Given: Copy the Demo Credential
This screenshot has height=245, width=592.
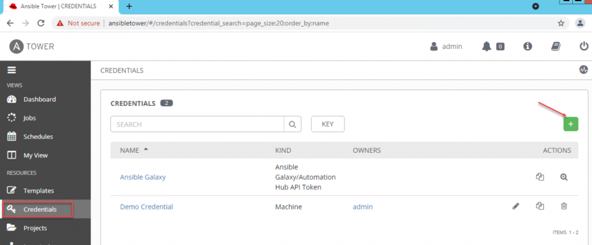Looking at the screenshot, I should [540, 206].
